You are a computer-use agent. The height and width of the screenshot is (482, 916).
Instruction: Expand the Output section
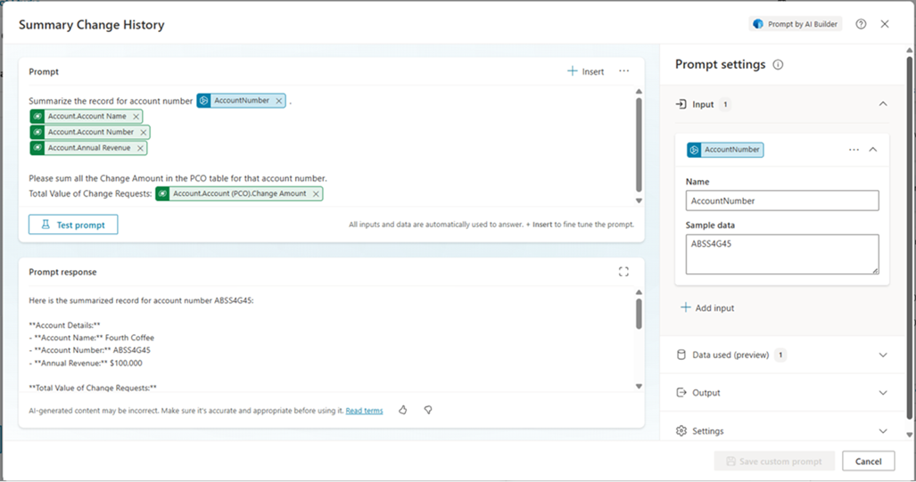883,393
